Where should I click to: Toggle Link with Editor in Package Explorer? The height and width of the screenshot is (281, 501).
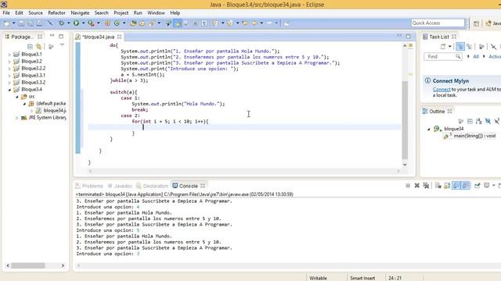38,47
